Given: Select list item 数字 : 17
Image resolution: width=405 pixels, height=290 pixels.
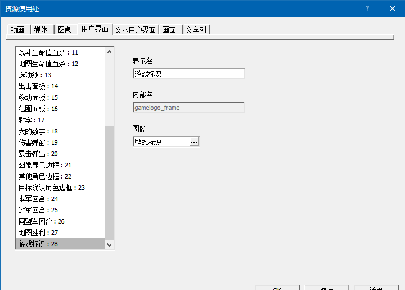Looking at the screenshot, I should pos(60,120).
